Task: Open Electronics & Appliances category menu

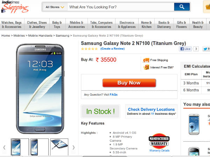Action: point(127,24)
